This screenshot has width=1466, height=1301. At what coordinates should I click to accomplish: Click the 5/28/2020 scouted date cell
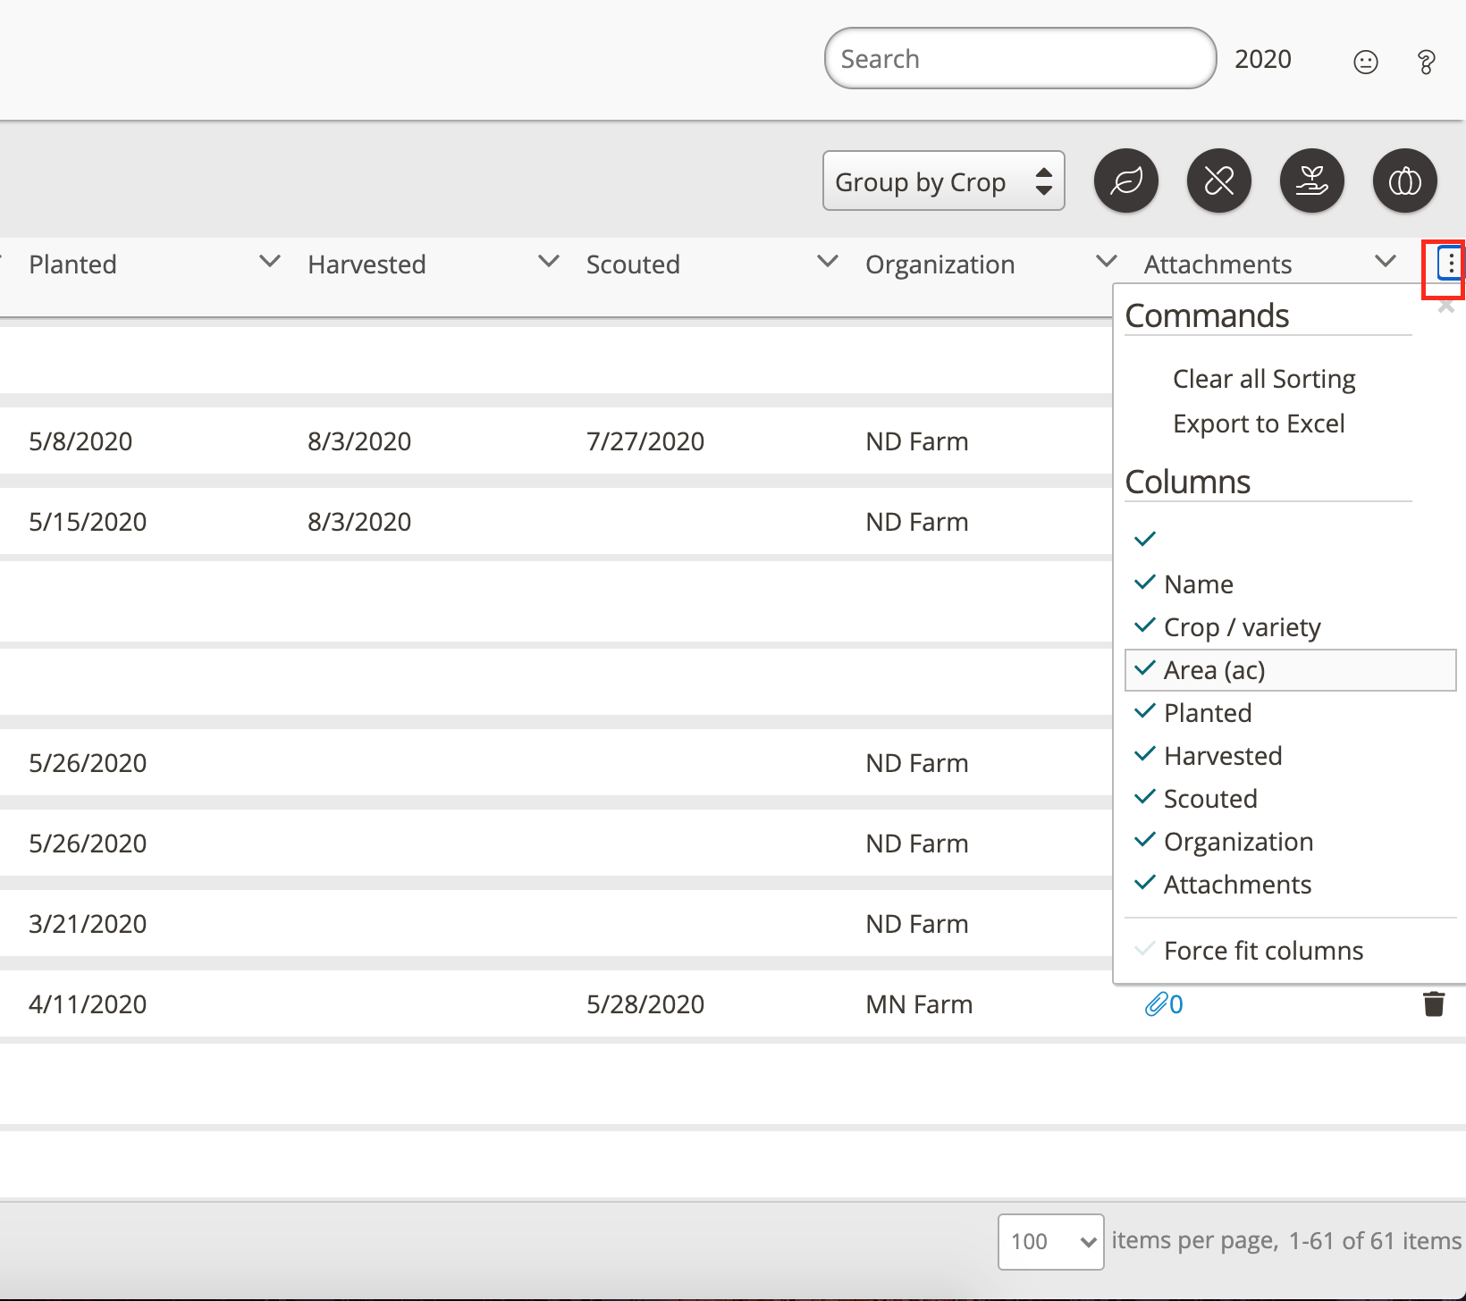pyautogui.click(x=645, y=1004)
